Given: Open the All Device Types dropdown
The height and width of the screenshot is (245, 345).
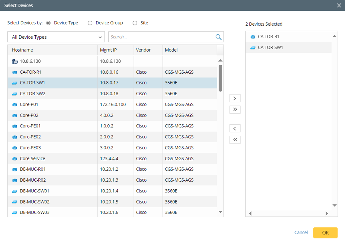Looking at the screenshot, I should pyautogui.click(x=56, y=37).
